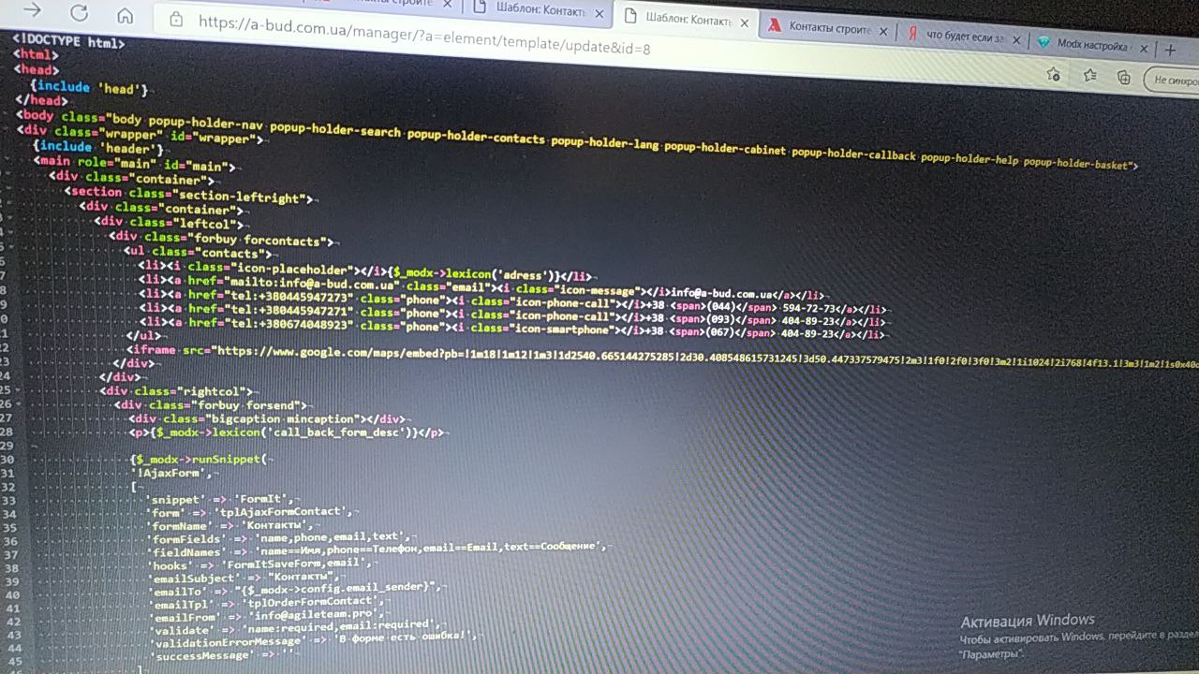The image size is (1199, 674).
Task: Click the div class="forbuy forsend" line
Action: pyautogui.click(x=211, y=404)
